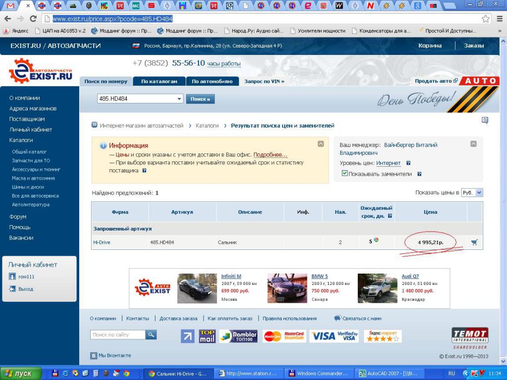
Task: Open Яндекс bookmark
Action: tap(16, 31)
